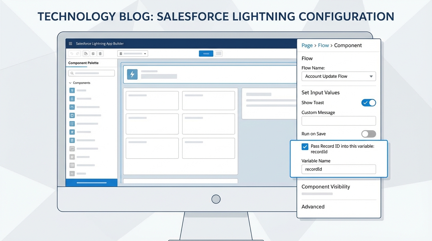Screen dimensions: 432x241
Task: Select the list component icon in Component Palette
Action: (x=72, y=99)
